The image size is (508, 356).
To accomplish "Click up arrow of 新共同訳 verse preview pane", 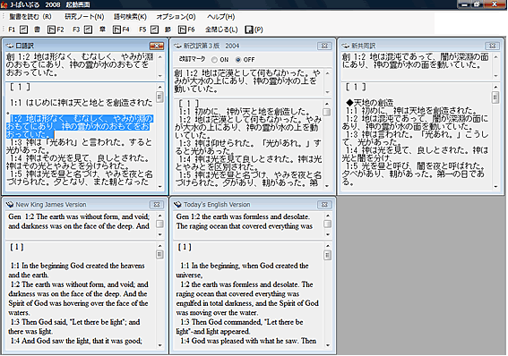I will [x=495, y=57].
